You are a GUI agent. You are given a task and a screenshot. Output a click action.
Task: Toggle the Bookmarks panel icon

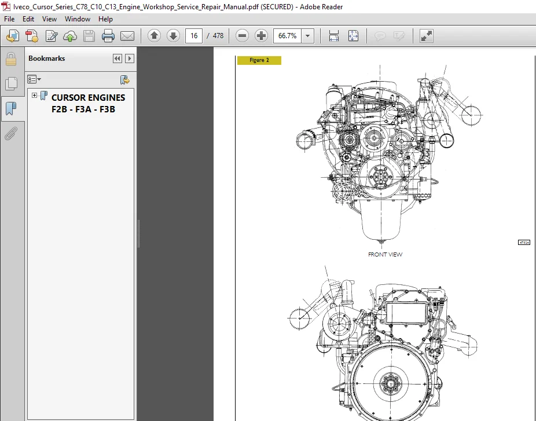coord(11,108)
